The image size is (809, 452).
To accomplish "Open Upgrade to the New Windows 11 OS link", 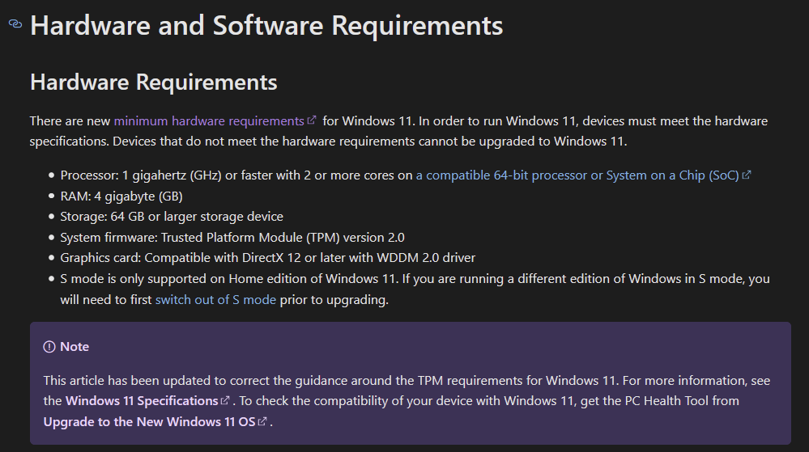I will pyautogui.click(x=150, y=421).
